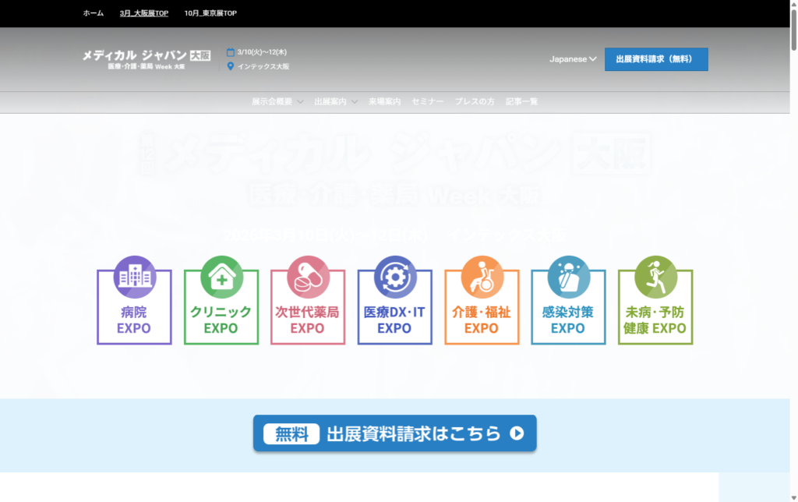Image resolution: width=798 pixels, height=502 pixels.
Task: Click the 出展資料請求（無料） header button
Action: click(x=656, y=59)
